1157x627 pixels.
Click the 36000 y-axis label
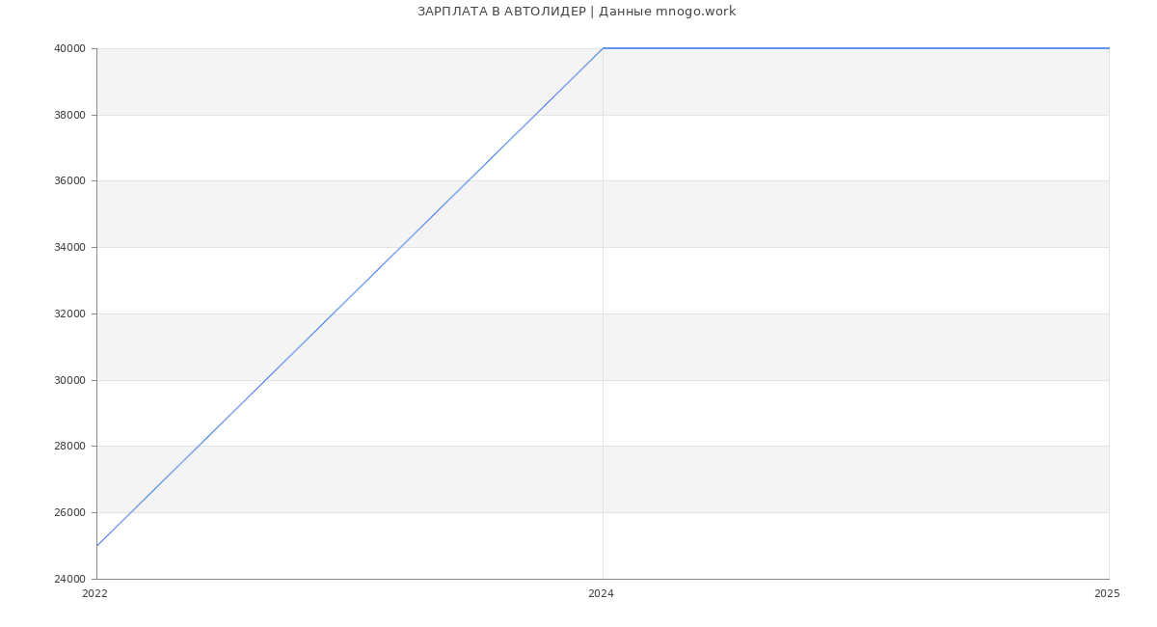[x=69, y=181]
